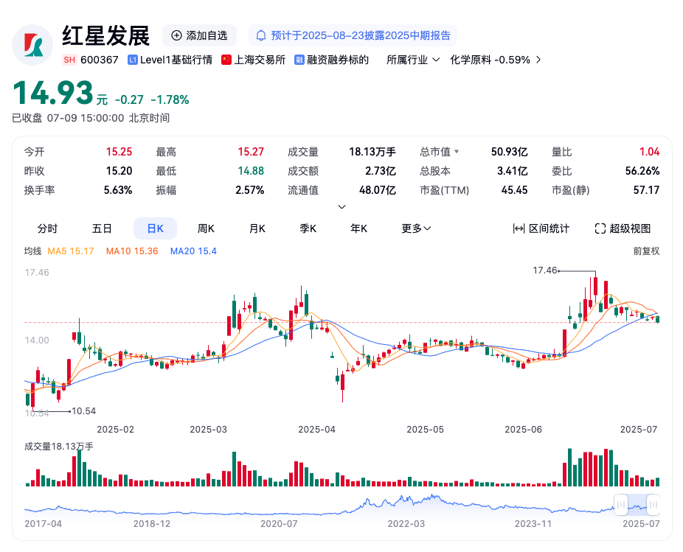
Task: Select the 日K chart tab
Action: [155, 228]
